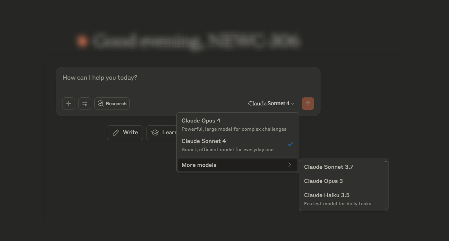Pick Claude Sonnet 3.7 from submenu
Viewport: 449px width, 241px height.
(342, 167)
